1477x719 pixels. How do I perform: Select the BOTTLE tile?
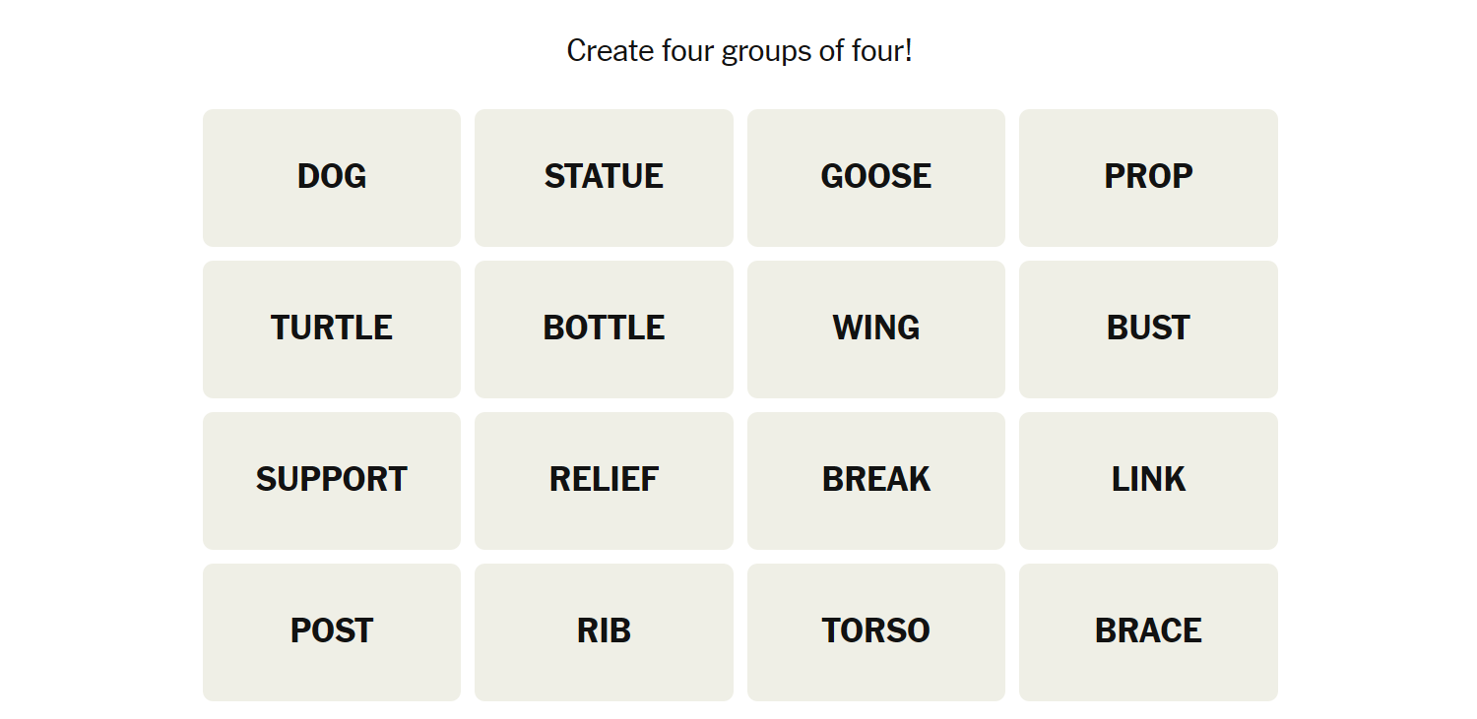pos(604,329)
